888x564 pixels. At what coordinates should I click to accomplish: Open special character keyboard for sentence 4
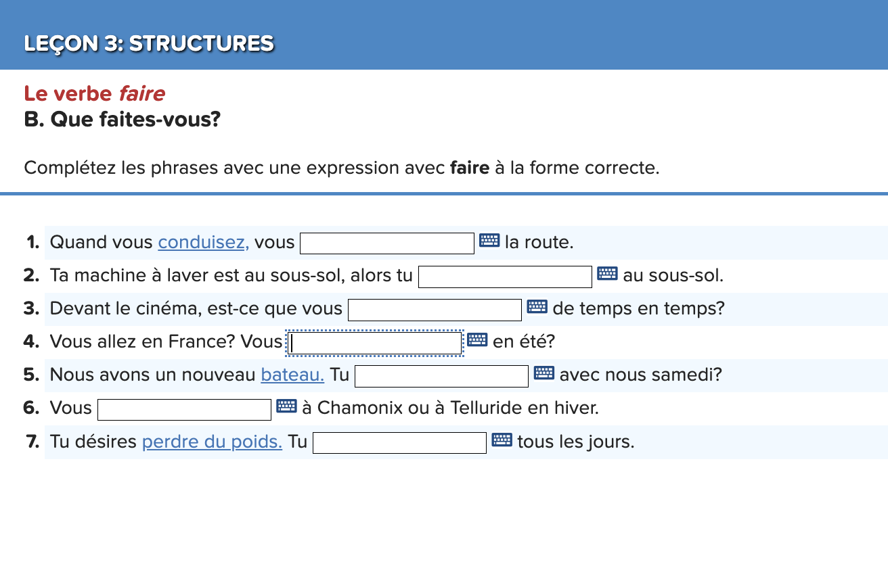[478, 339]
